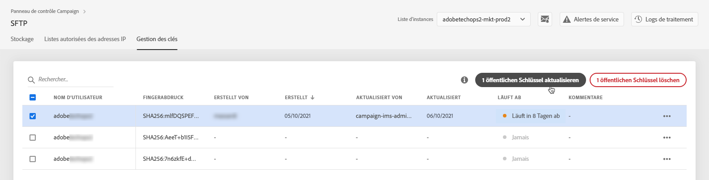Select the SHA256:7n6zkfE row checkbox
The width and height of the screenshot is (709, 180).
click(33, 159)
